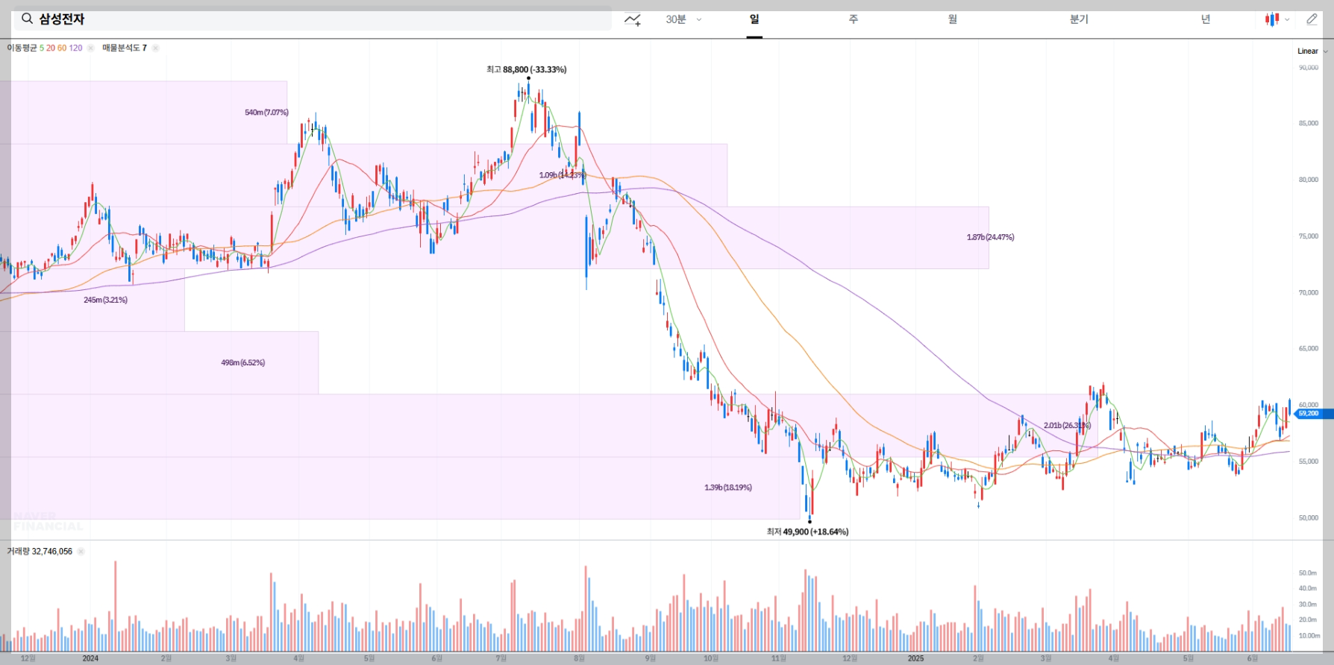
Task: Click the 2024 year marker on time axis
Action: [x=90, y=658]
